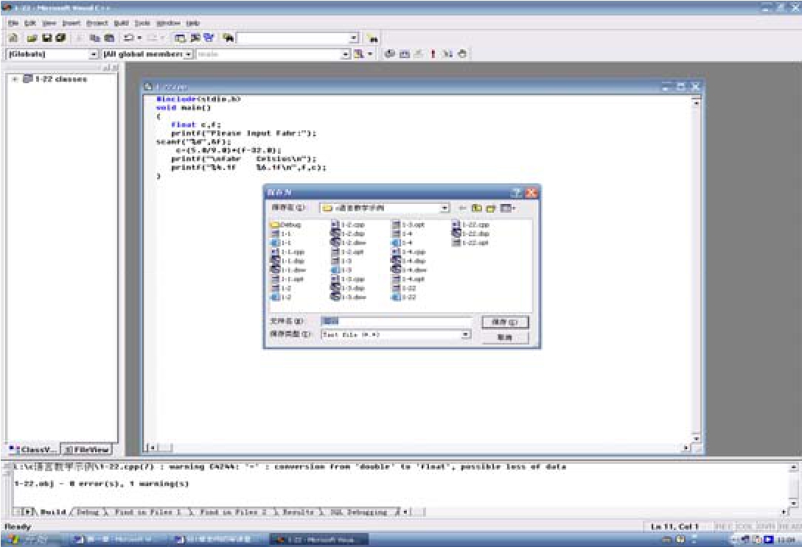Click the Insert Breakpoint hand icon
Image resolution: width=802 pixels, height=547 pixels.
(462, 54)
